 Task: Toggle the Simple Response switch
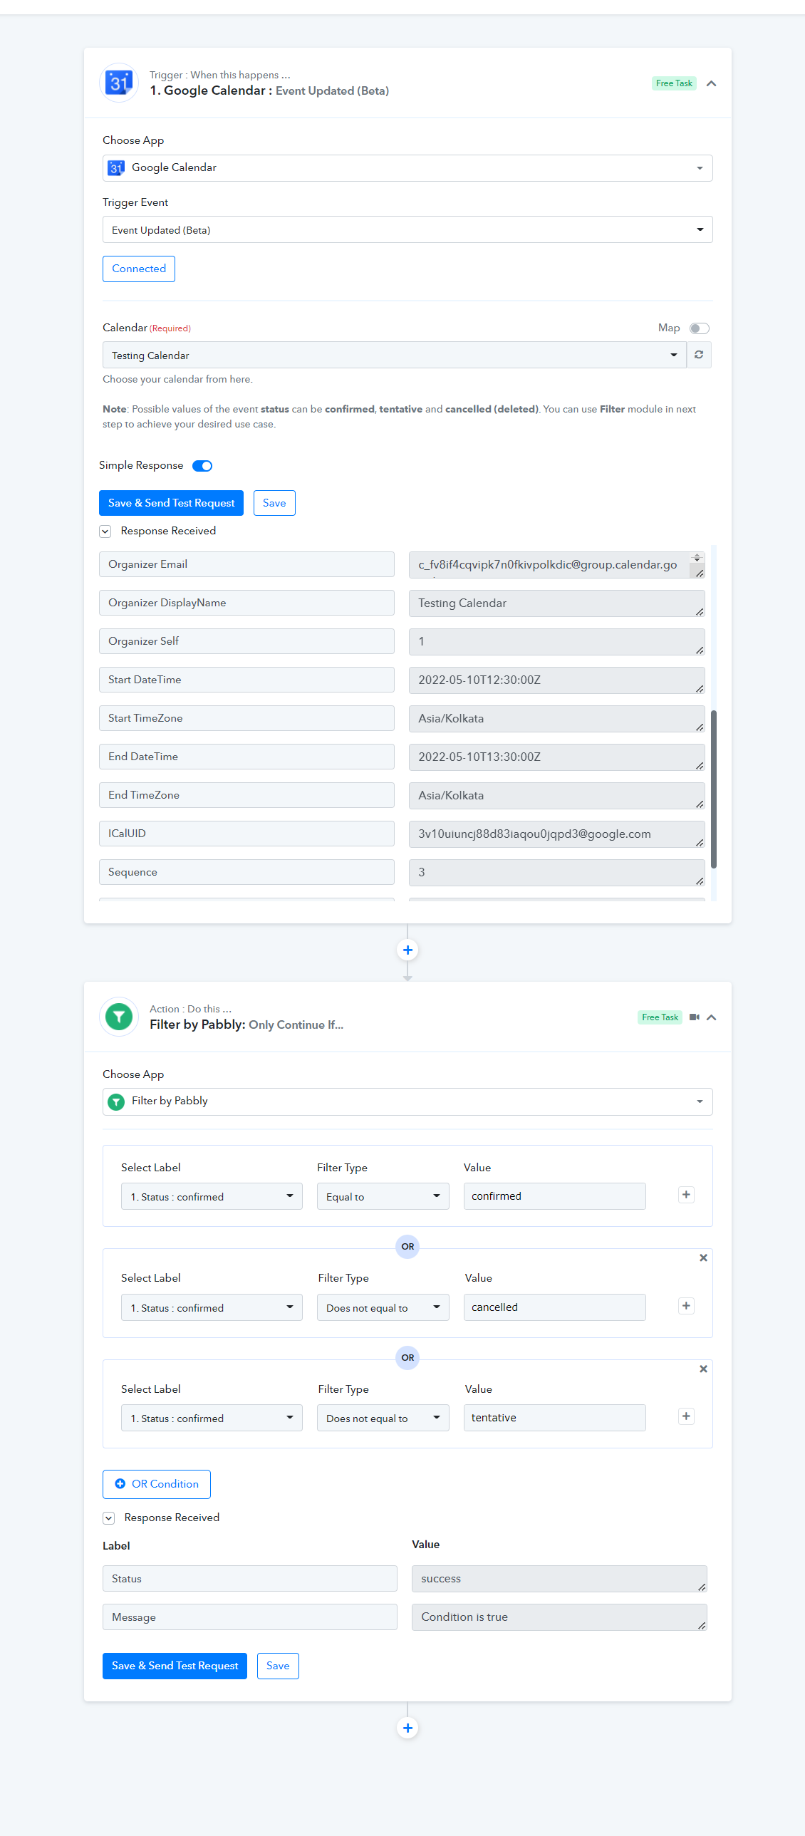click(202, 466)
